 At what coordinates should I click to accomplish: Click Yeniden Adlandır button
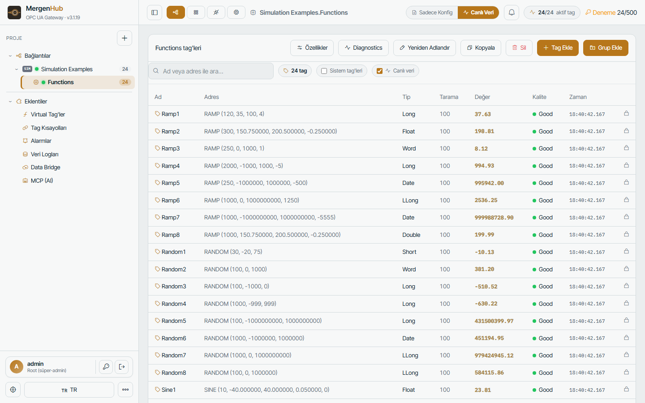coord(424,48)
